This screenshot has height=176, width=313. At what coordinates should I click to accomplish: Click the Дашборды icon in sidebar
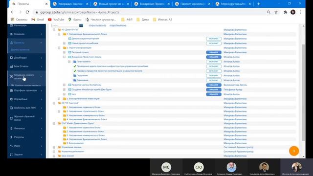(x=11, y=58)
